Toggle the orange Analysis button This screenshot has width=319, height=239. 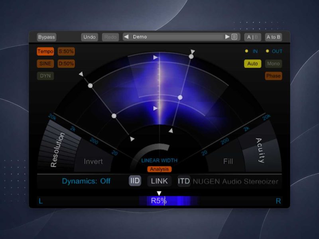(x=159, y=169)
